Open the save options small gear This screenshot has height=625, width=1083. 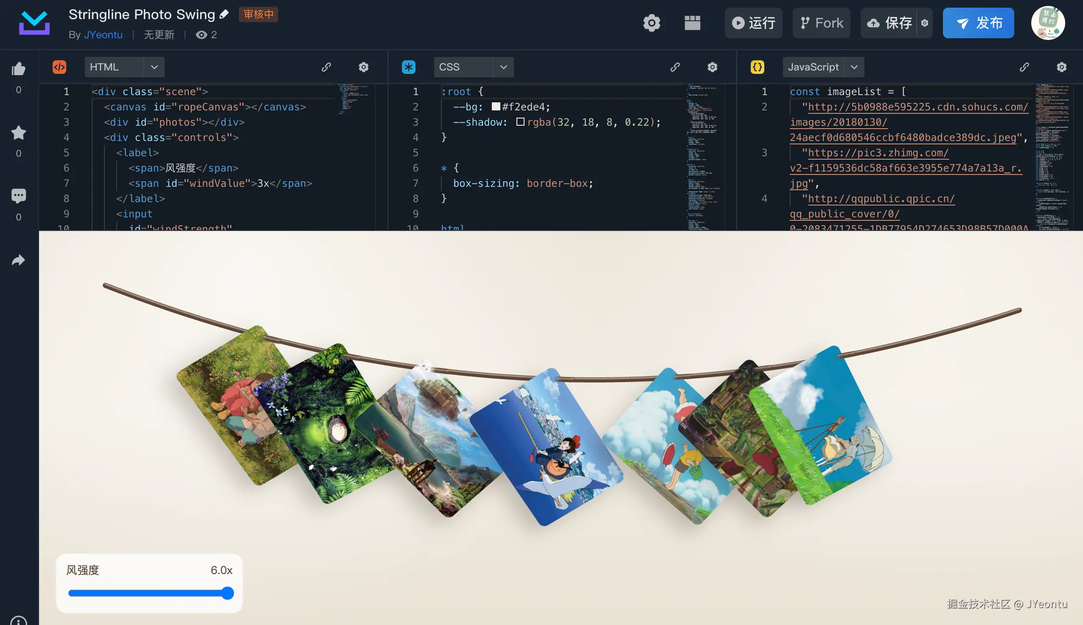point(925,23)
